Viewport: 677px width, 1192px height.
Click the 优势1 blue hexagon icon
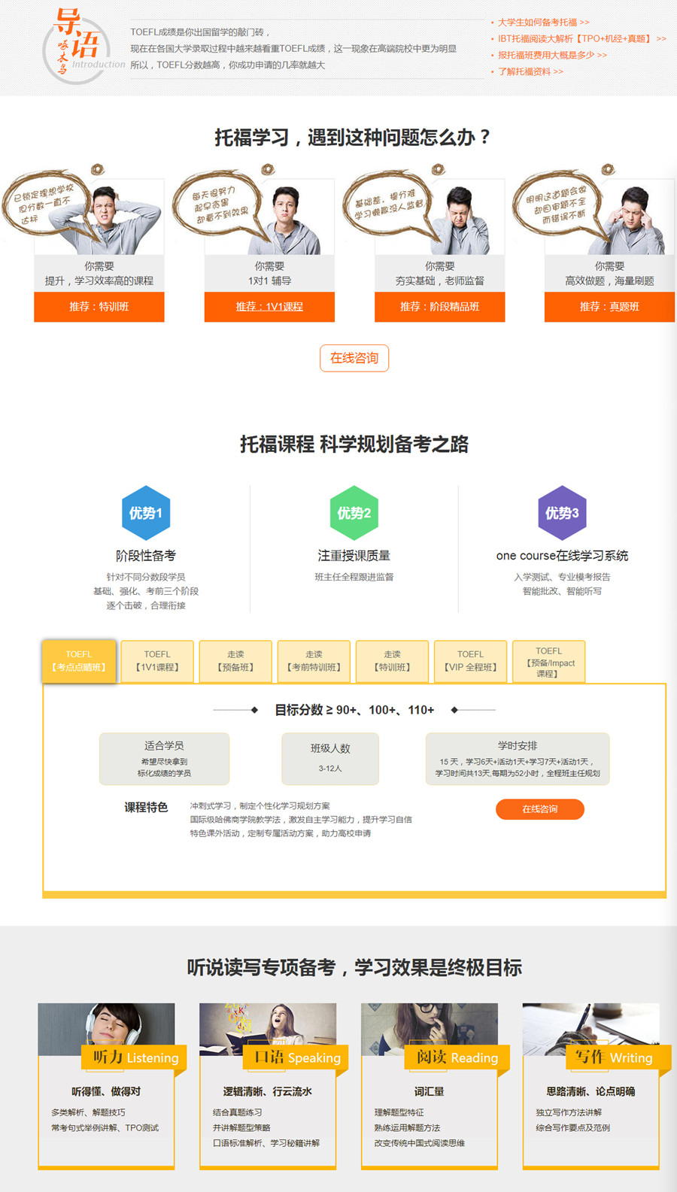click(x=146, y=513)
